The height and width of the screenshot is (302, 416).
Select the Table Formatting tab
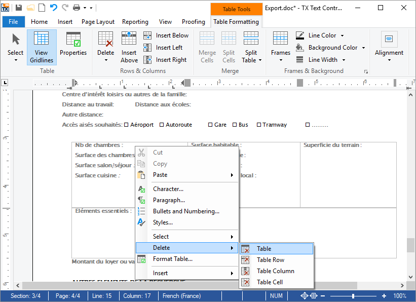pos(236,22)
